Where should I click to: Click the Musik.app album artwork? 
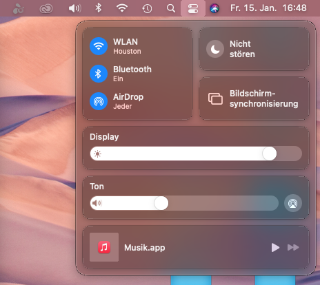(x=104, y=247)
